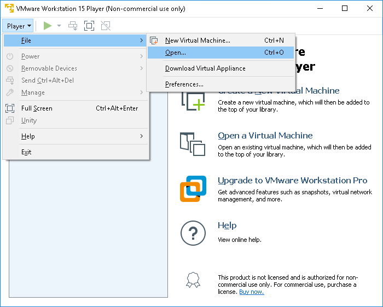Expand Removable Devices chevron
The width and height of the screenshot is (383, 307).
pyautogui.click(x=141, y=68)
